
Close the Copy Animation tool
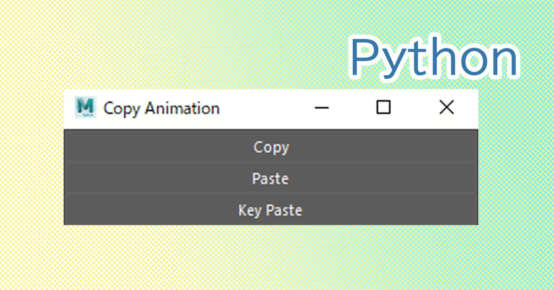447,108
